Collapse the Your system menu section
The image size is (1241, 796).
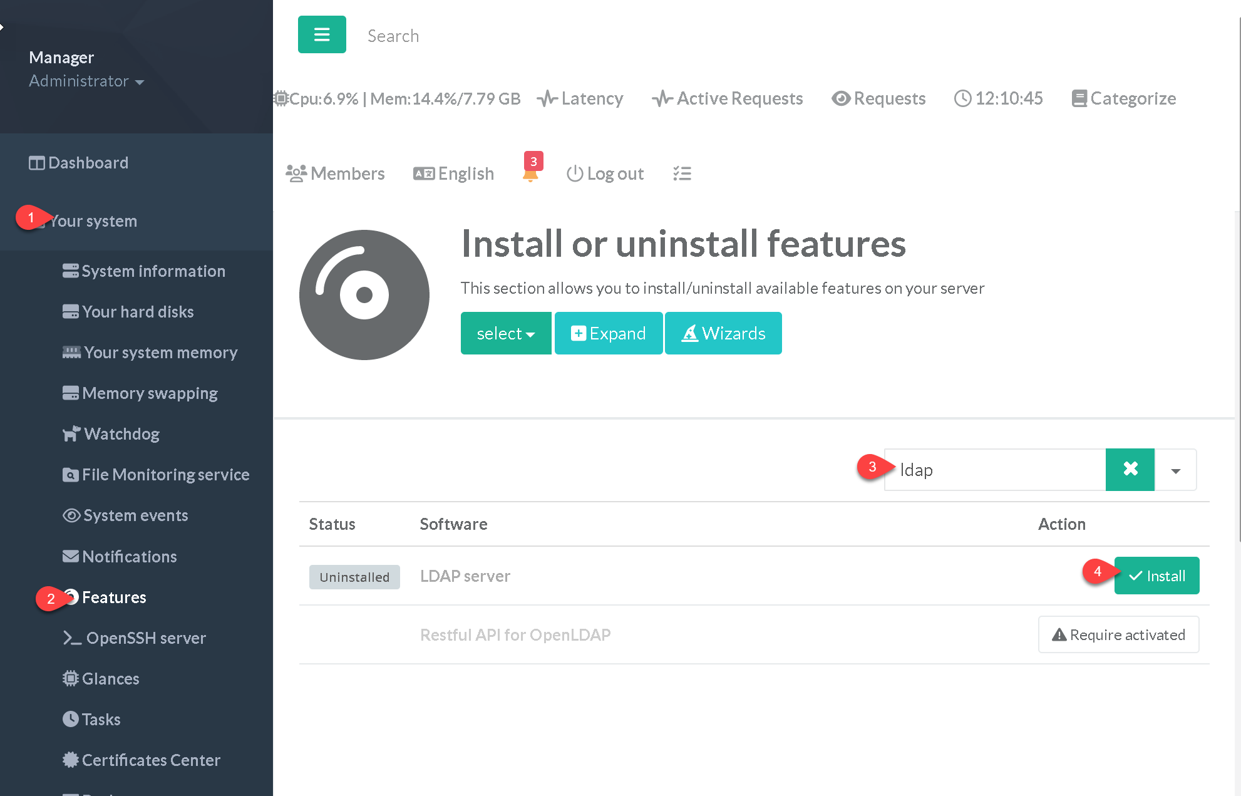93,221
